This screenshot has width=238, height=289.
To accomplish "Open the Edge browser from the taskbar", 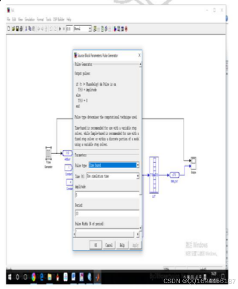I will pyautogui.click(x=41, y=277).
